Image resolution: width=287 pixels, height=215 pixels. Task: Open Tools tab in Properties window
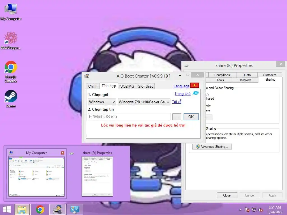pyautogui.click(x=220, y=80)
